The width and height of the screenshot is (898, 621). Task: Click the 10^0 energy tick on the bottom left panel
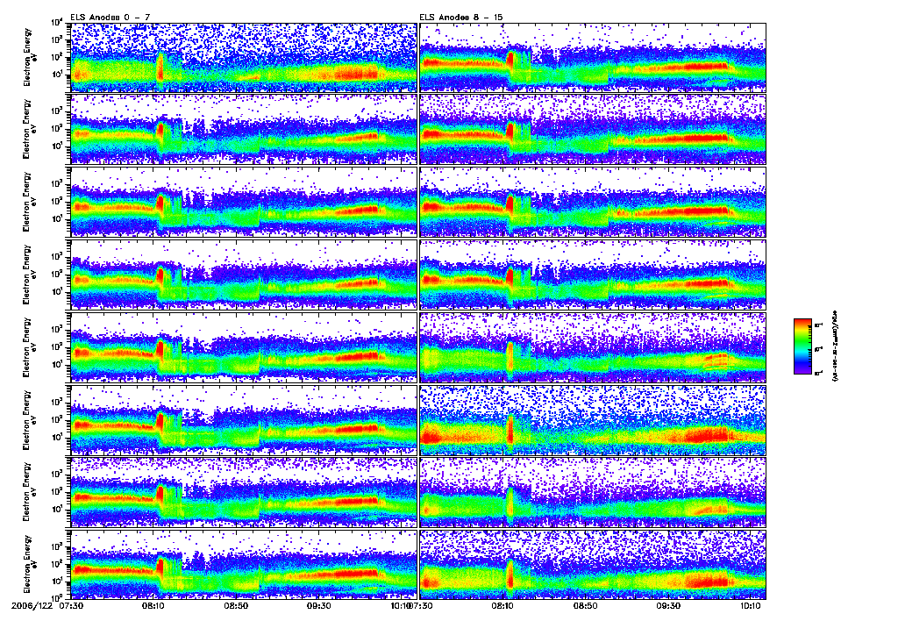[x=57, y=597]
